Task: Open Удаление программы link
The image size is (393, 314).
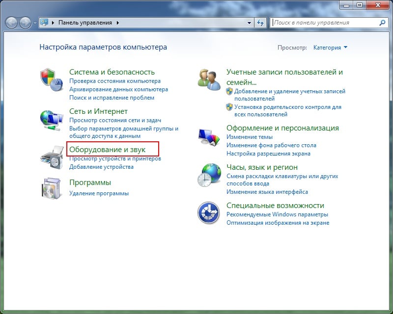Action: (x=99, y=193)
